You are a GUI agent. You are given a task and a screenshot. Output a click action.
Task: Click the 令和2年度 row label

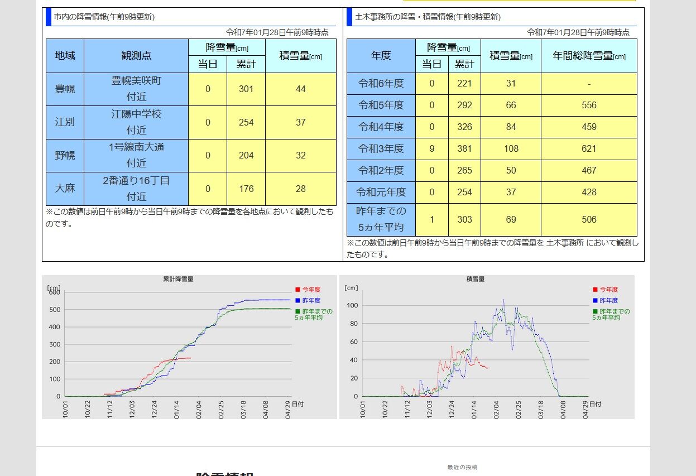[381, 171]
